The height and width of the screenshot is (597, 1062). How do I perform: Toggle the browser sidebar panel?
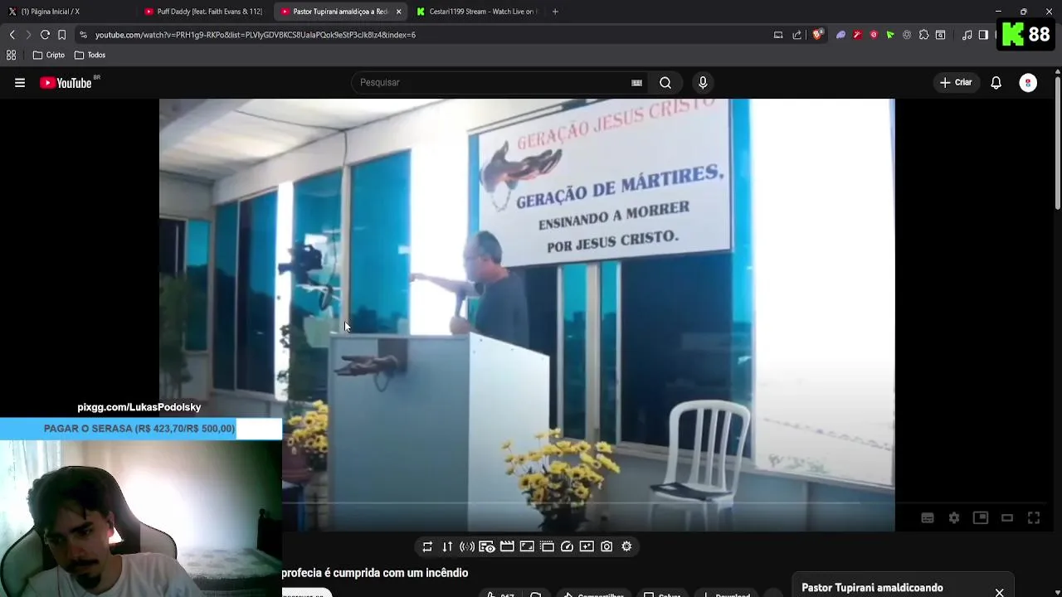click(x=983, y=35)
